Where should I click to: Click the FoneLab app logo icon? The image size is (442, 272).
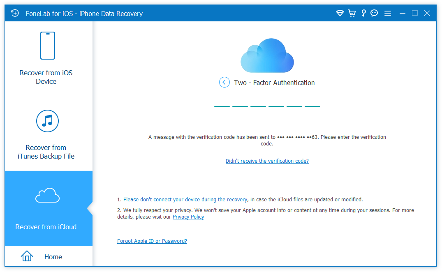pos(15,13)
